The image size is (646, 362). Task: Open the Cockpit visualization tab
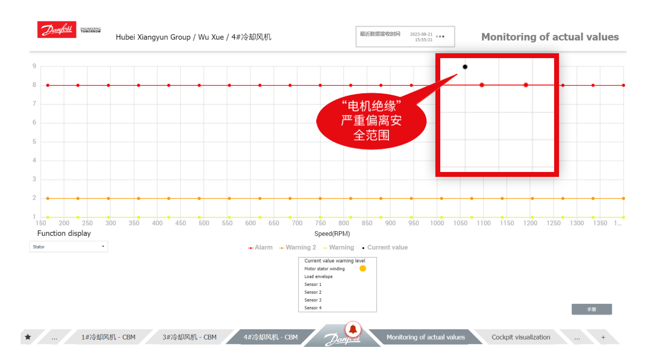pos(520,337)
